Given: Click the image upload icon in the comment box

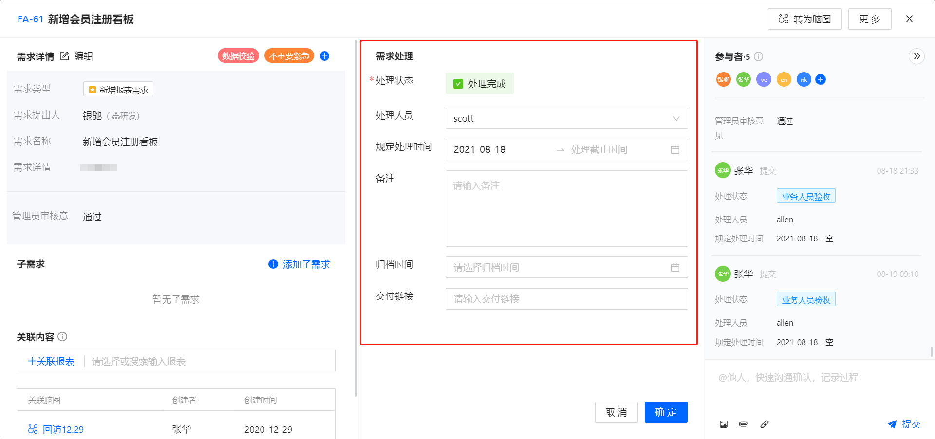Looking at the screenshot, I should point(724,424).
